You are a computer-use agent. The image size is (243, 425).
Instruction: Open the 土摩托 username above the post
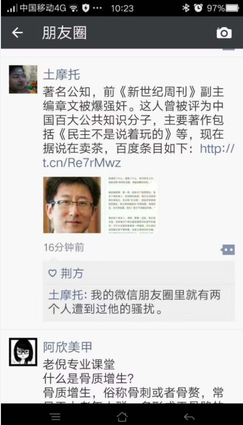(61, 74)
